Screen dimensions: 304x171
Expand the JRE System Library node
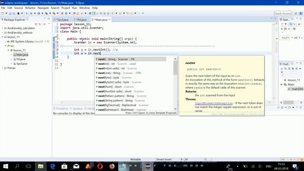[5, 41]
